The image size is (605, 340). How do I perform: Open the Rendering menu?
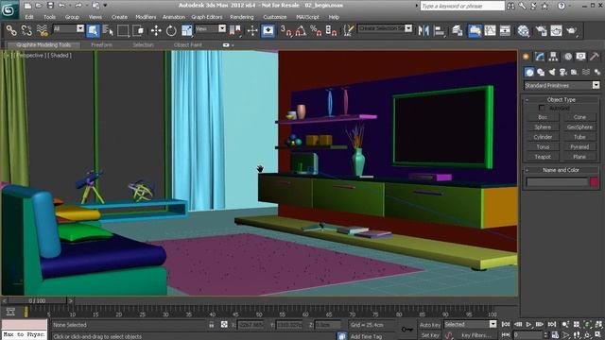coord(242,17)
